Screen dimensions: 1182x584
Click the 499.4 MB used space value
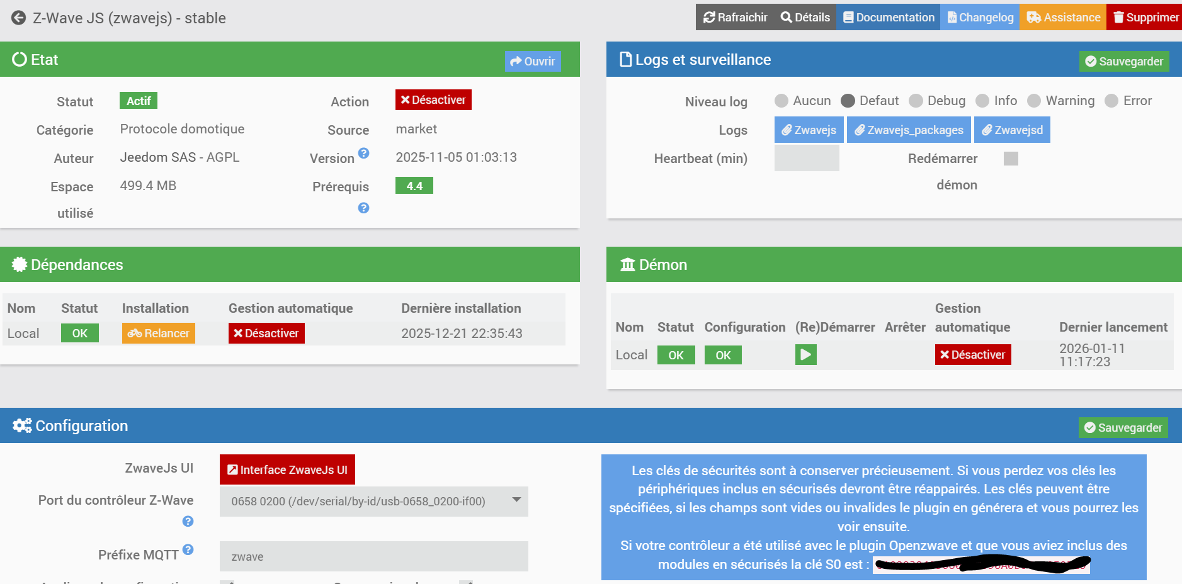(x=148, y=186)
